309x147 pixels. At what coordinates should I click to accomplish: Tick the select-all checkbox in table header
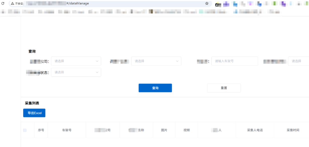pos(25,130)
